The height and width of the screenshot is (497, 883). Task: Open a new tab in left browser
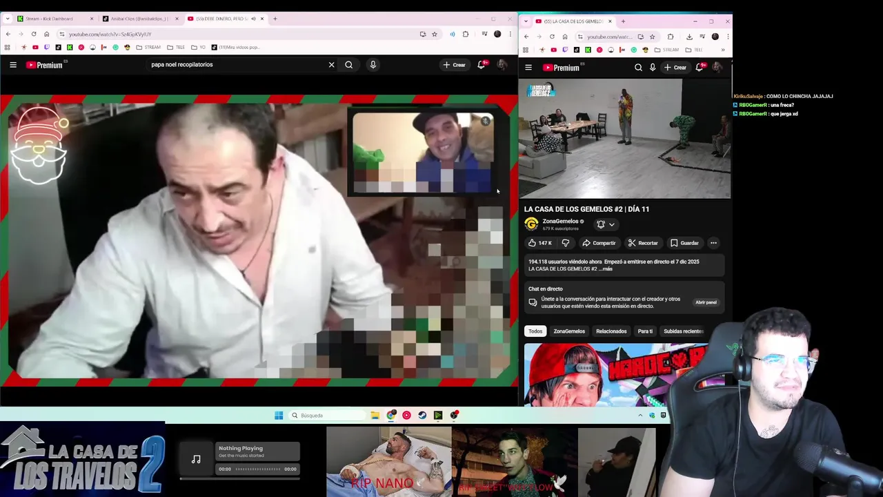tap(275, 19)
